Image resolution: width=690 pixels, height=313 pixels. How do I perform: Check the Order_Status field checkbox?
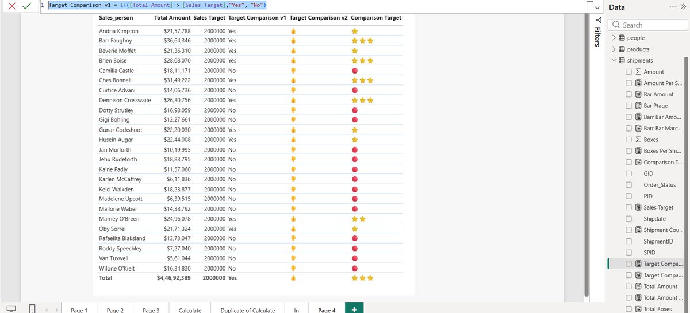pos(629,185)
